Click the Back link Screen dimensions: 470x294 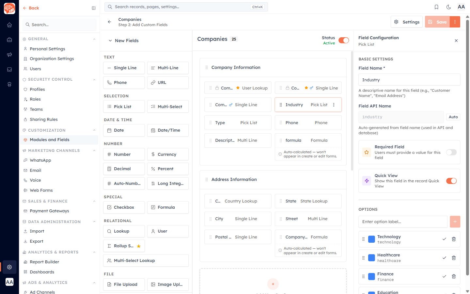point(31,8)
